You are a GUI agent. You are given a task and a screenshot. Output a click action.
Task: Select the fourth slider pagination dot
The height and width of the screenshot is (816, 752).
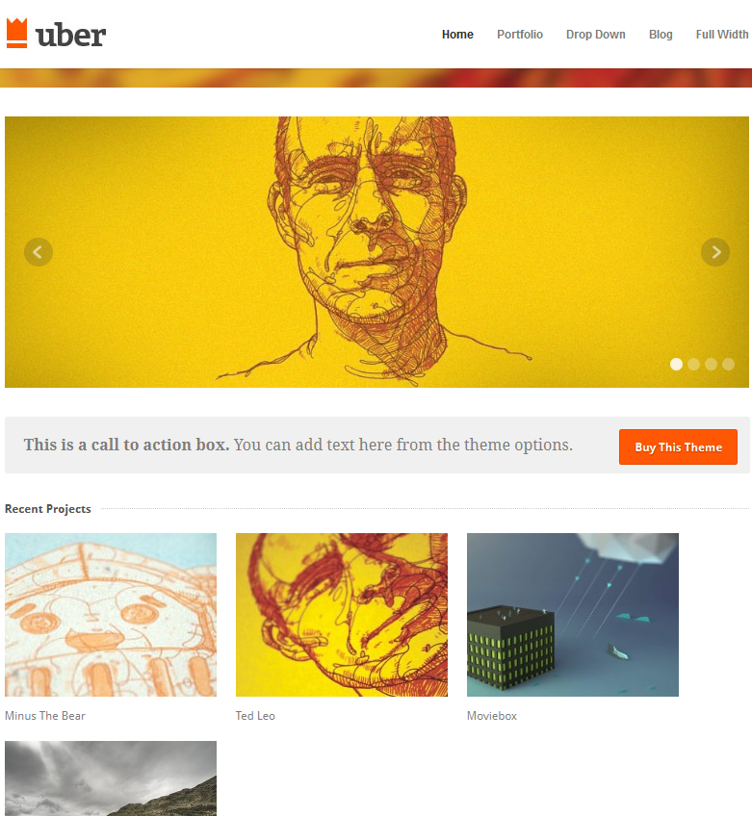[728, 365]
